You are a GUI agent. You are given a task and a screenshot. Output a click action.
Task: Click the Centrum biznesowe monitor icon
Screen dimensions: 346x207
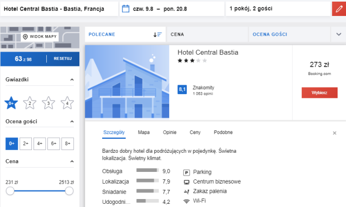pyautogui.click(x=186, y=182)
